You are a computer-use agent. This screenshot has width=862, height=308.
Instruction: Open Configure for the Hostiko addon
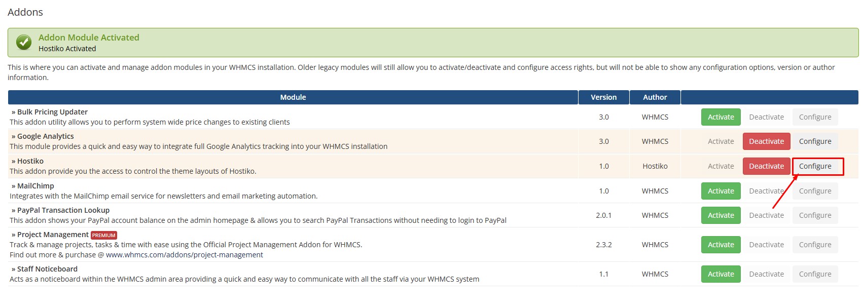click(x=815, y=166)
